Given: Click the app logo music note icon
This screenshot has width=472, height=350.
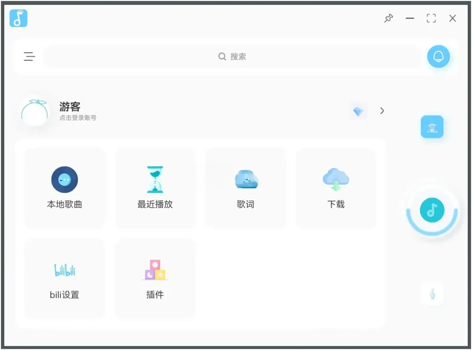Looking at the screenshot, I should [x=18, y=18].
